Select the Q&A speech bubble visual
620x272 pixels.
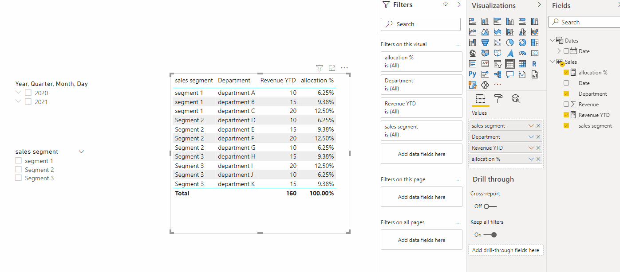click(510, 74)
